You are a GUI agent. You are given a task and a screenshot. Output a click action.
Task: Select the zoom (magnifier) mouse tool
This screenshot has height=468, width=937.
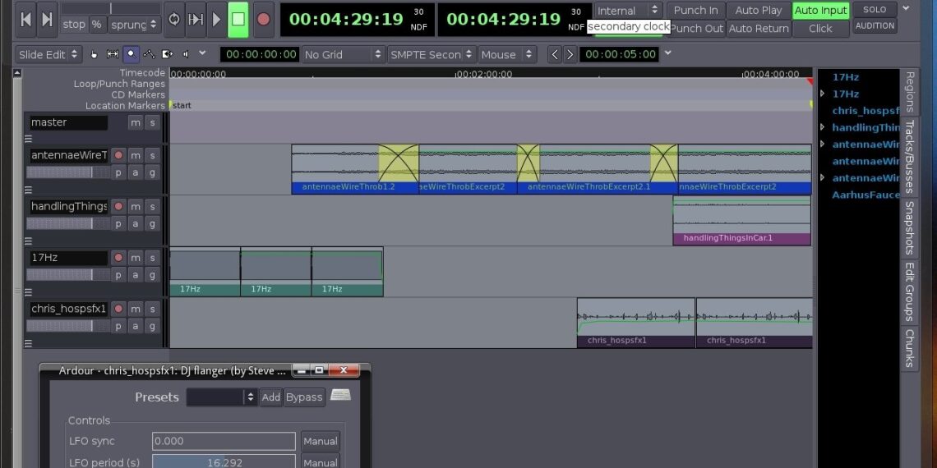[131, 55]
